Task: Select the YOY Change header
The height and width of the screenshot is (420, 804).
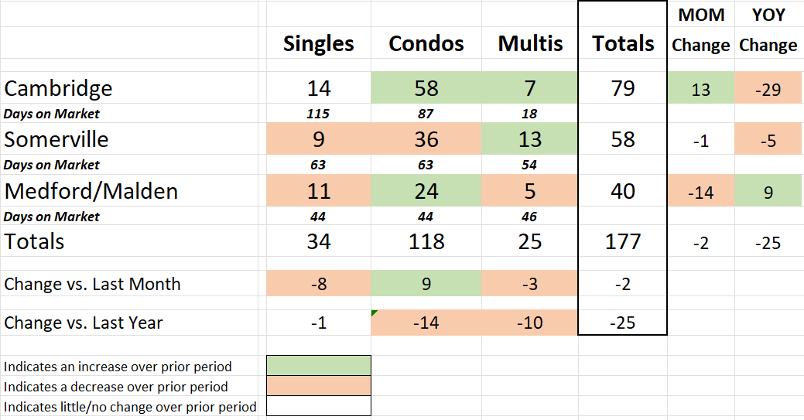Action: (768, 31)
